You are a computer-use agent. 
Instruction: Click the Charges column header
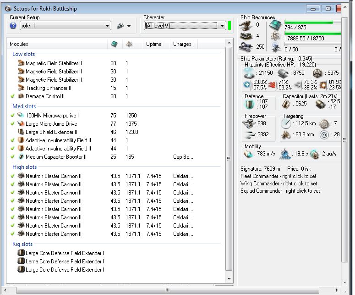182,44
